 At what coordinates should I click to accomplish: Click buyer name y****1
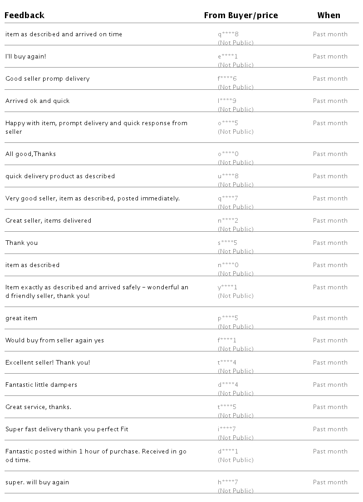228,287
